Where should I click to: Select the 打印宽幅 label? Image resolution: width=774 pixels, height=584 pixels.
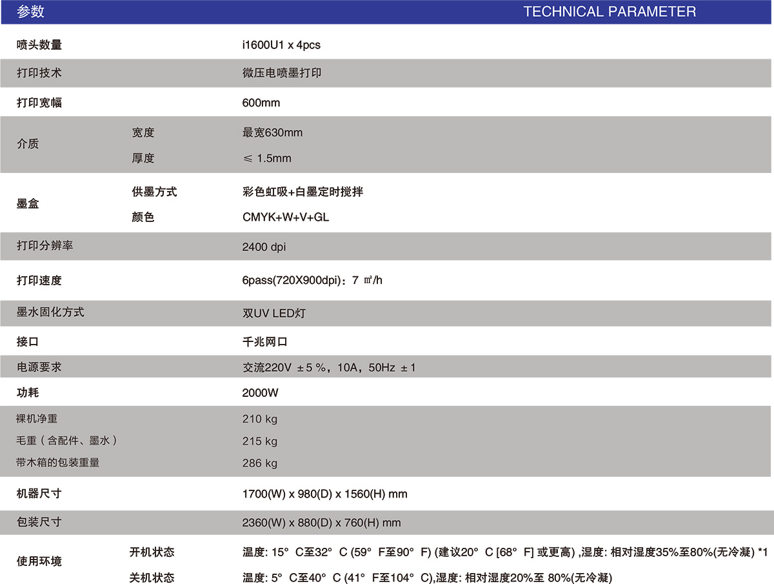point(39,103)
